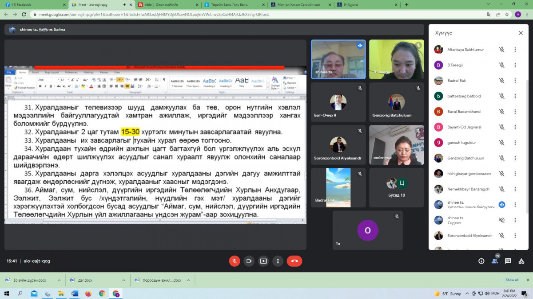Open the activities icon in Meet
The height and width of the screenshot is (299, 533).
tap(521, 261)
